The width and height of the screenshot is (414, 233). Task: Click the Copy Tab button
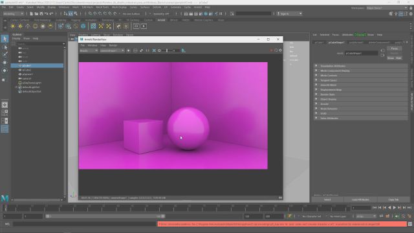pyautogui.click(x=393, y=200)
